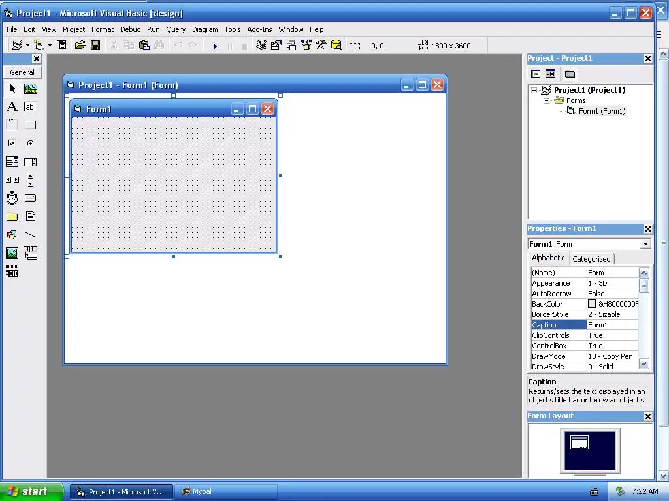The height and width of the screenshot is (501, 669).
Task: Select the DirListBox folder tool
Action: [12, 217]
